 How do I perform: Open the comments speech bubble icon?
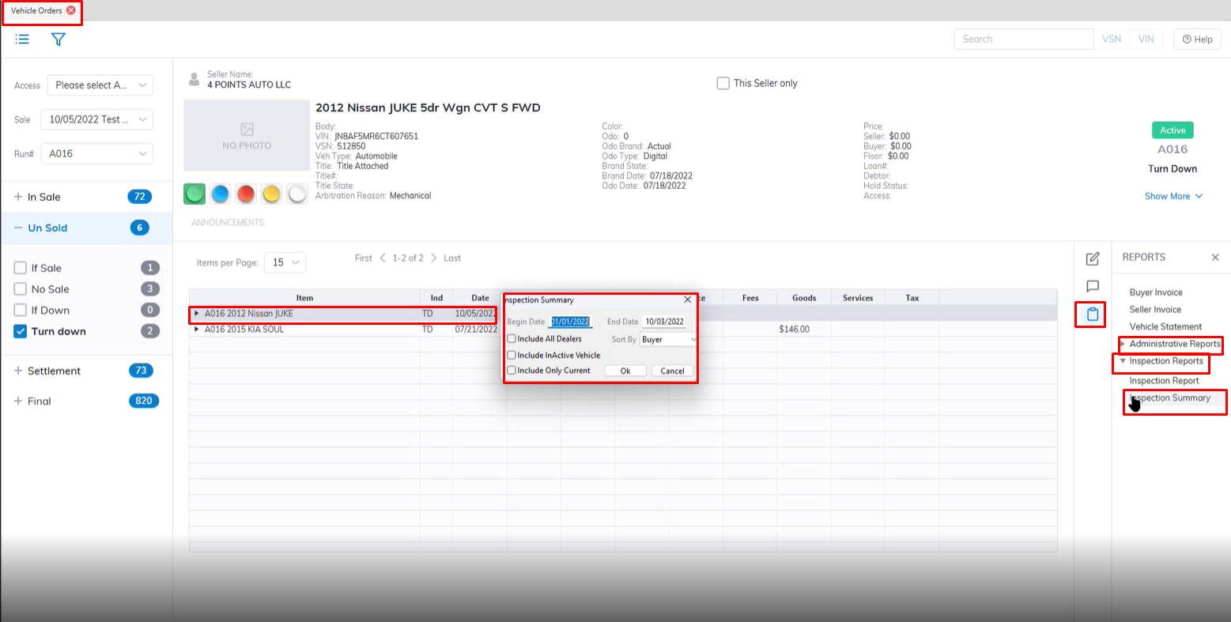1093,286
